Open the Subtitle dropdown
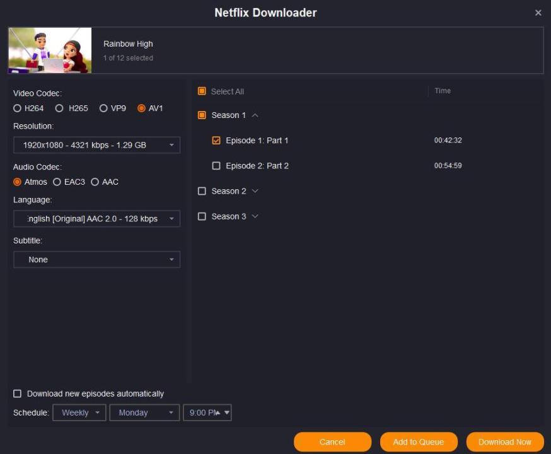Screen dimensions: 551x454 pyautogui.click(x=96, y=260)
